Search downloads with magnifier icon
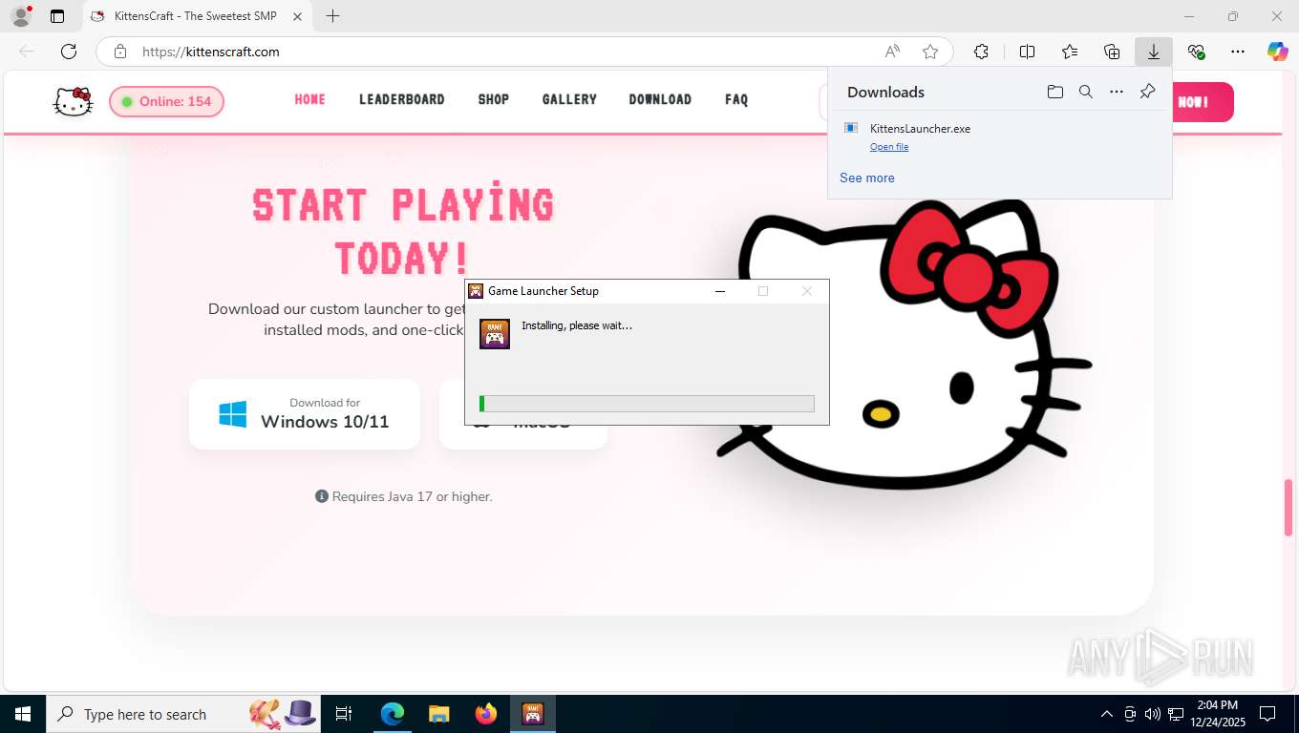The image size is (1299, 733). pos(1086,92)
